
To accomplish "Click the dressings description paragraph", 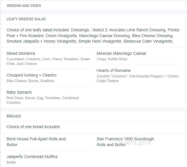I will tap(93, 36).
